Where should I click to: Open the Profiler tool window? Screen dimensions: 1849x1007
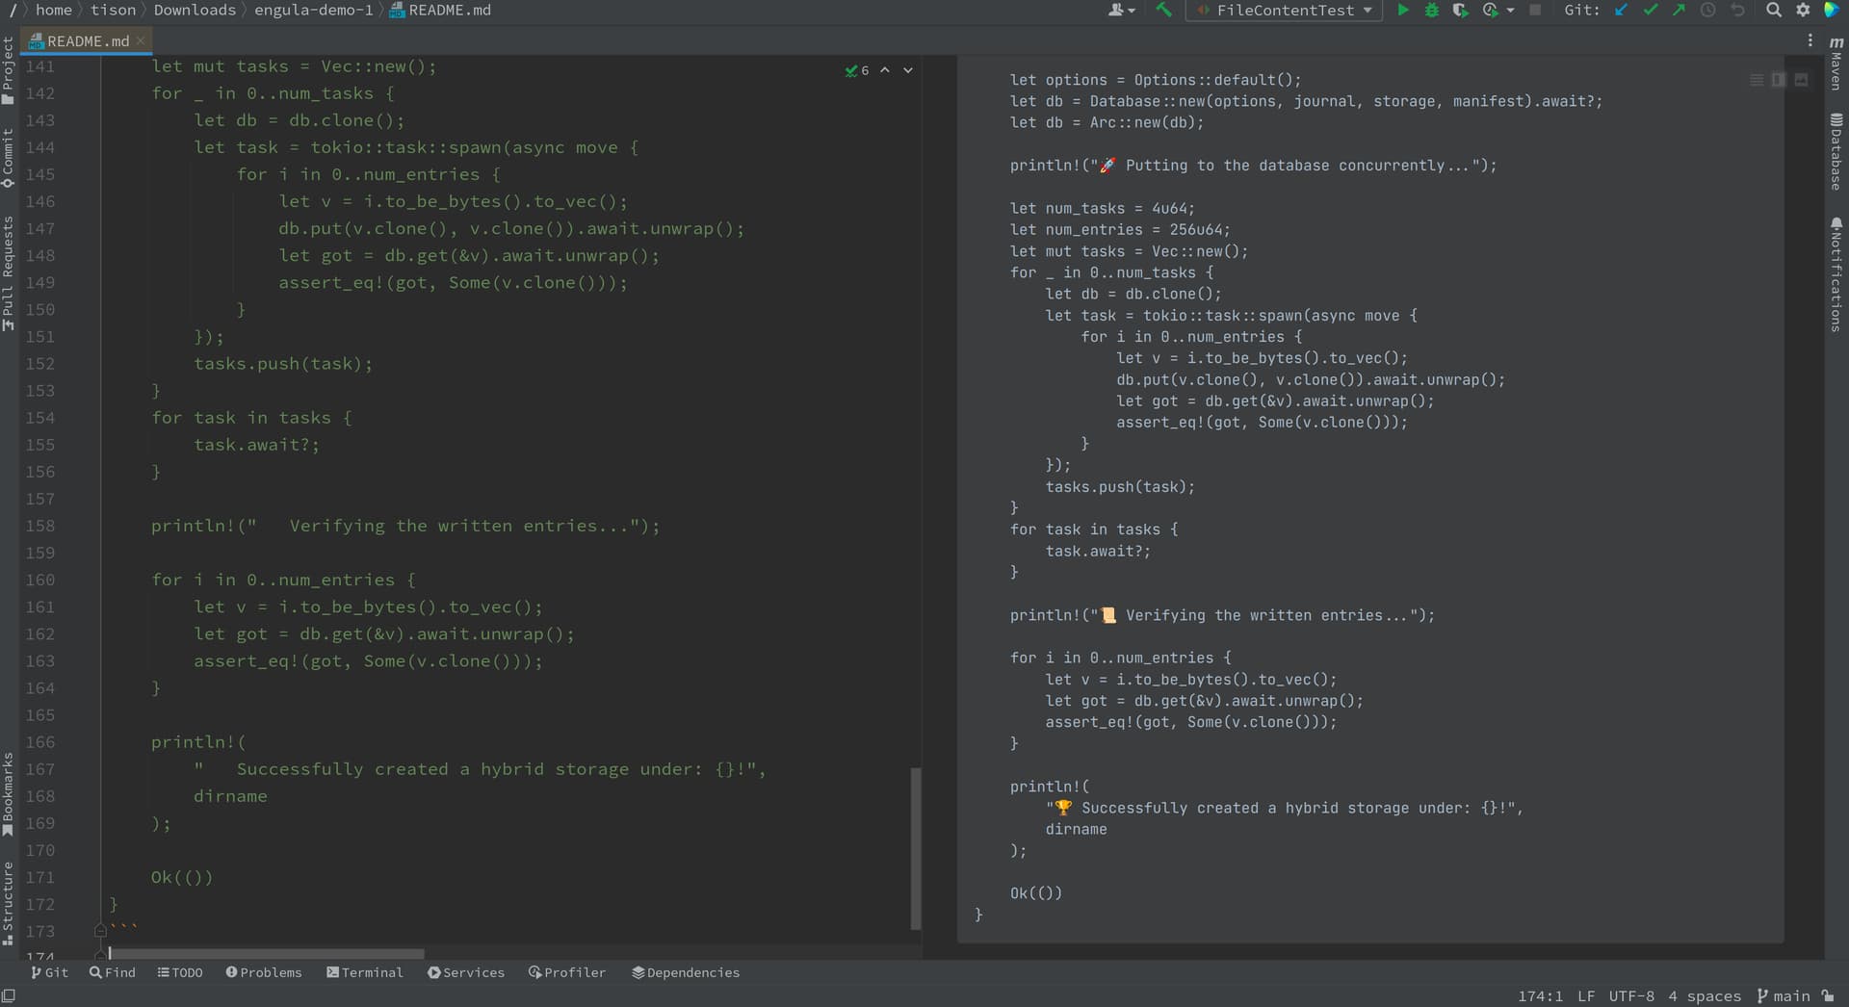pos(567,972)
